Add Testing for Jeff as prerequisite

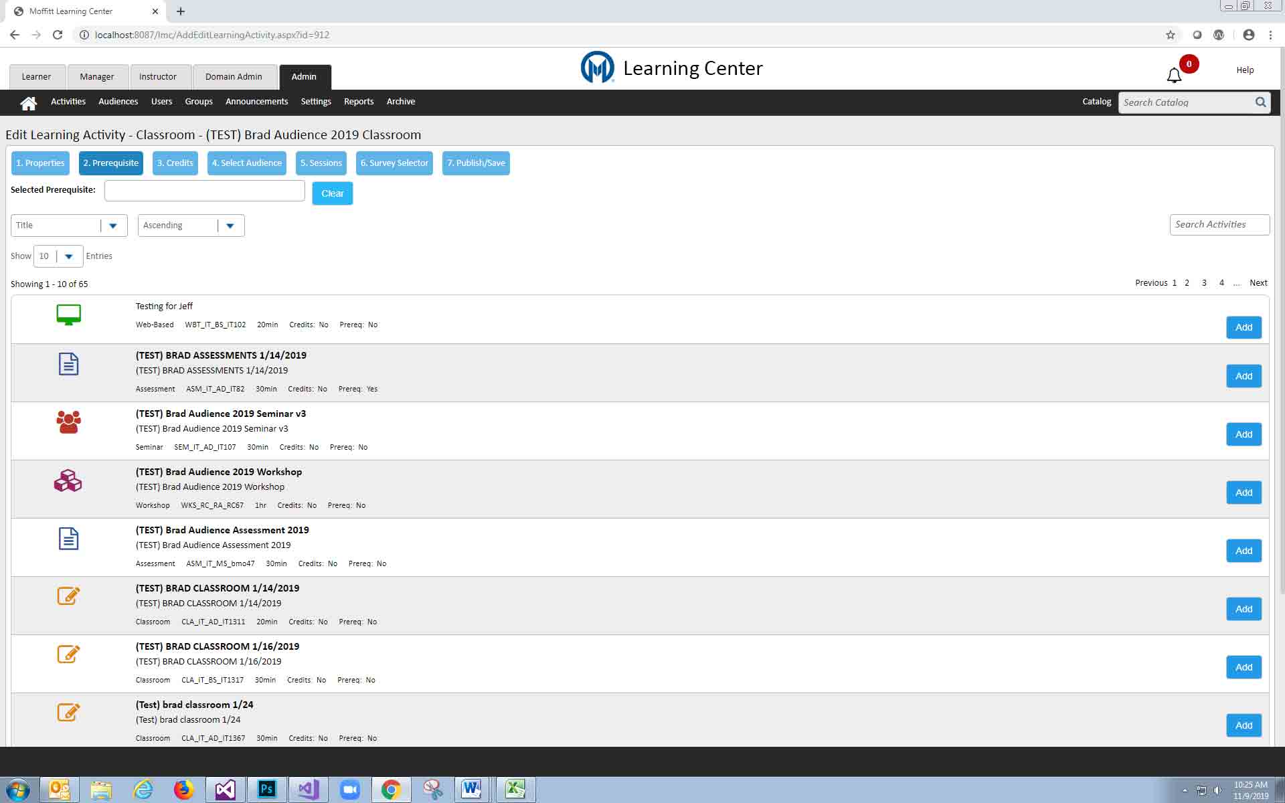point(1243,327)
